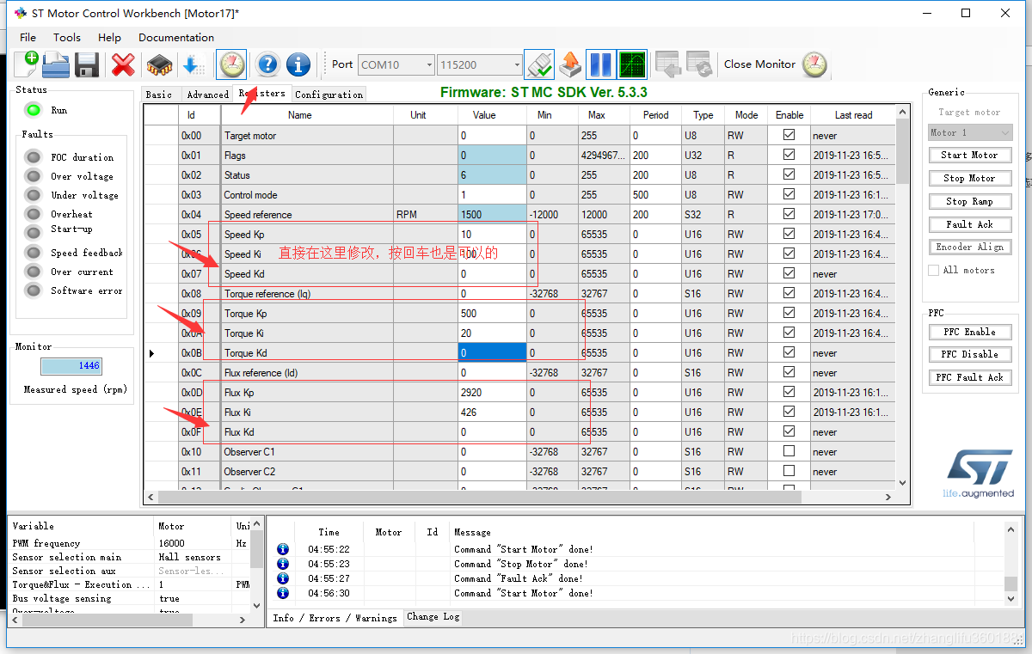The height and width of the screenshot is (654, 1032).
Task: Click the Start Motor button
Action: click(969, 155)
